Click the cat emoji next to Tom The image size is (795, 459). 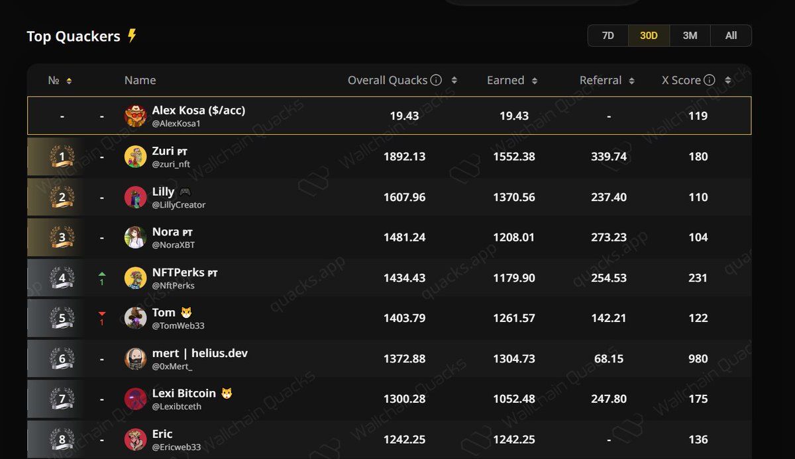click(187, 313)
